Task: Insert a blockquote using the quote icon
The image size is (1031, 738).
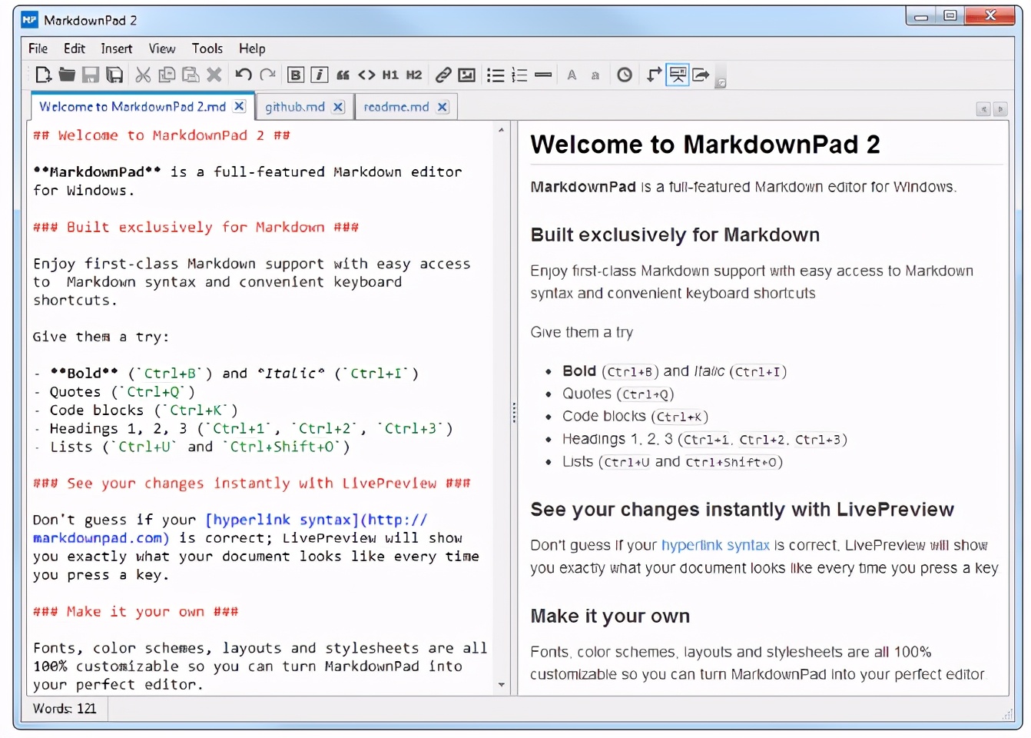Action: [343, 75]
